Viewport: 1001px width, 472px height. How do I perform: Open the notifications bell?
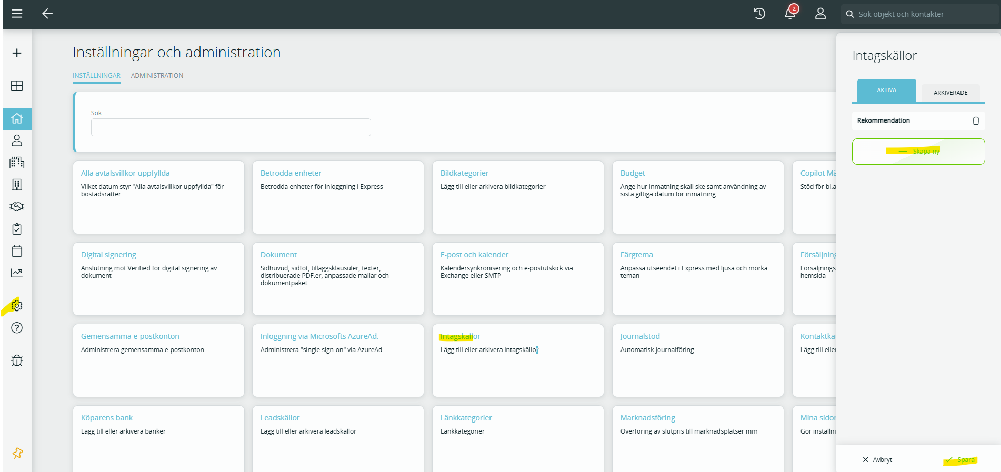click(x=790, y=14)
